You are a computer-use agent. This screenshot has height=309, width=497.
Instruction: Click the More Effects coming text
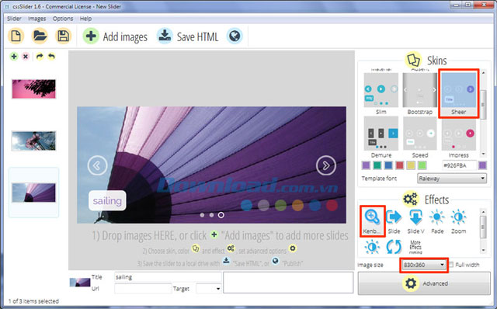[x=415, y=248]
